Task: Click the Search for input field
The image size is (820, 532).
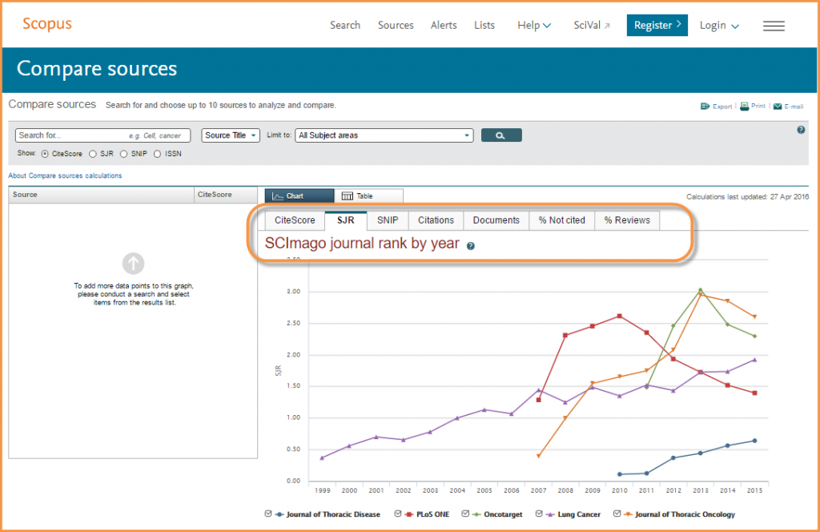Action: [102, 135]
